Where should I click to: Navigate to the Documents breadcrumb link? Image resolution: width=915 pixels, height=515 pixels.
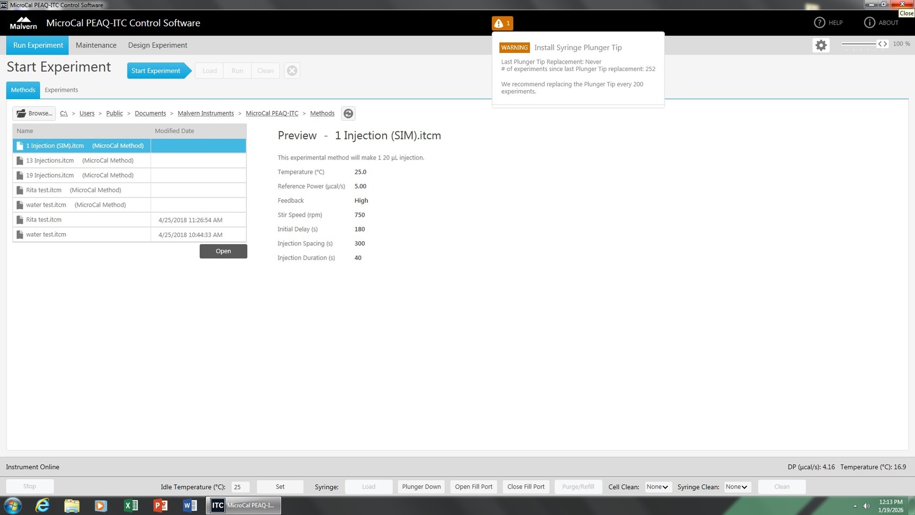pyautogui.click(x=150, y=113)
